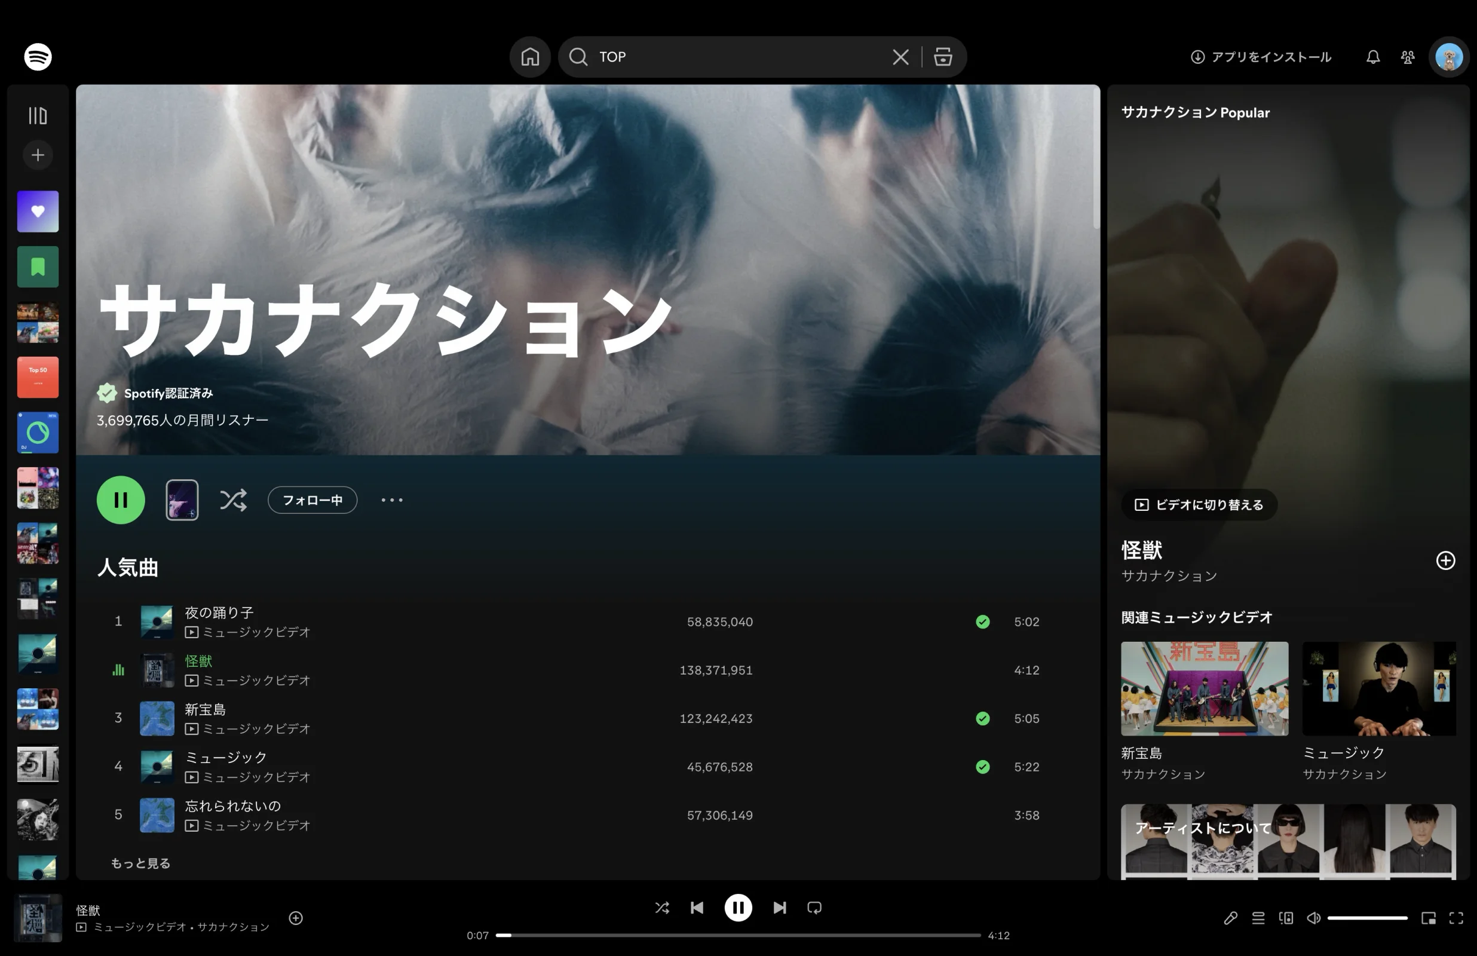Screen dimensions: 1477x956
Task: Open friend activity icon
Action: tap(1408, 57)
